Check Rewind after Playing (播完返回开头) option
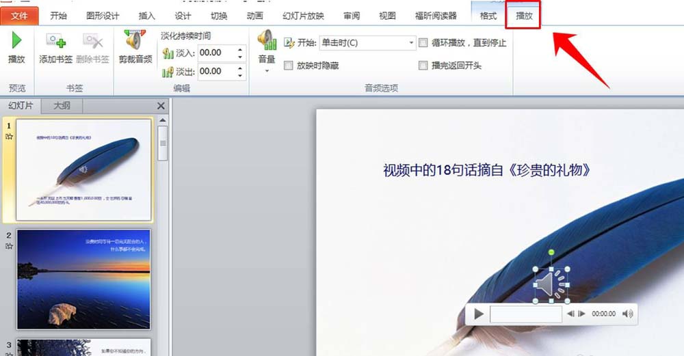Screen dimensions: 684x356 [x=423, y=66]
